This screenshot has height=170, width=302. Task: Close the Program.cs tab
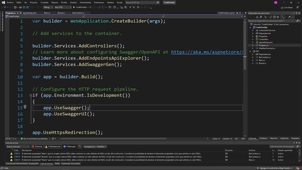click(20, 13)
